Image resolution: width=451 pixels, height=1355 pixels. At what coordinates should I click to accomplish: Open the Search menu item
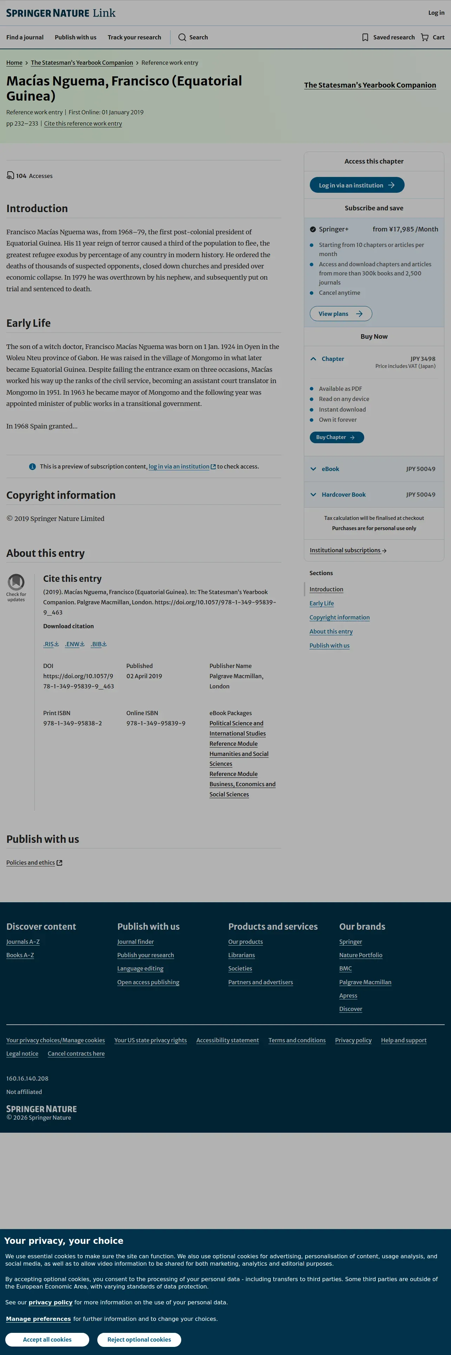click(193, 37)
